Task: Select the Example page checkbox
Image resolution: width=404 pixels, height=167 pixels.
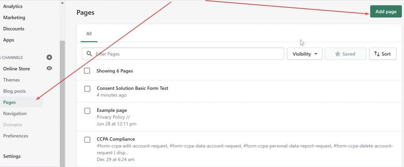Action: 87,111
